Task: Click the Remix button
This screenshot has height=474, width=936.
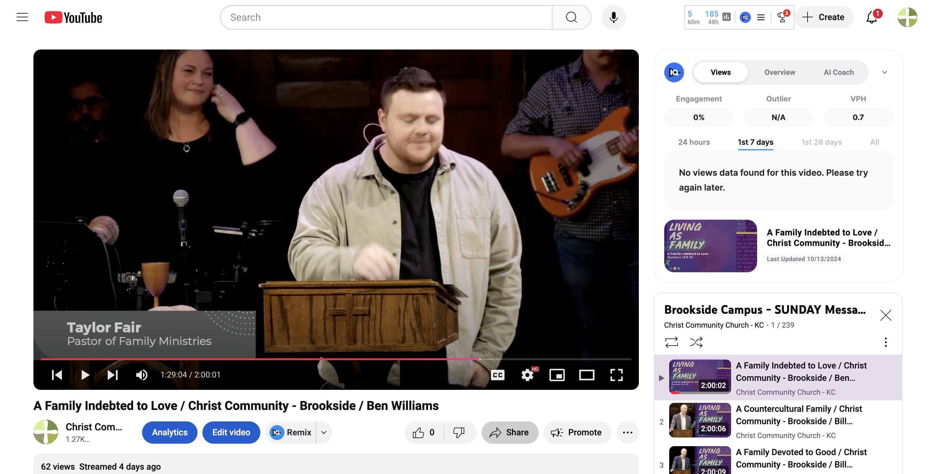Action: click(291, 432)
